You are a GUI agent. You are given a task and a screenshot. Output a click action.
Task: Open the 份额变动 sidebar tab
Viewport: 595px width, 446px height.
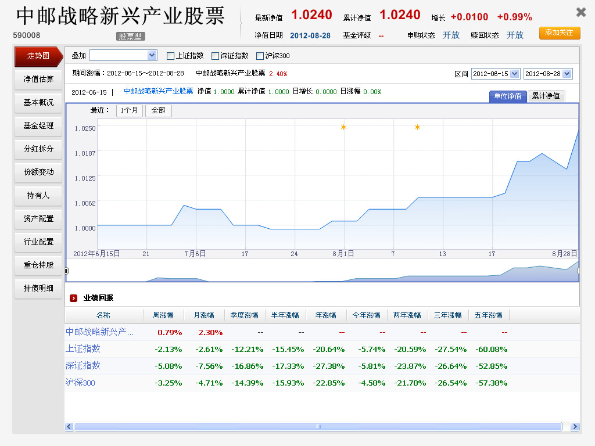pyautogui.click(x=38, y=172)
